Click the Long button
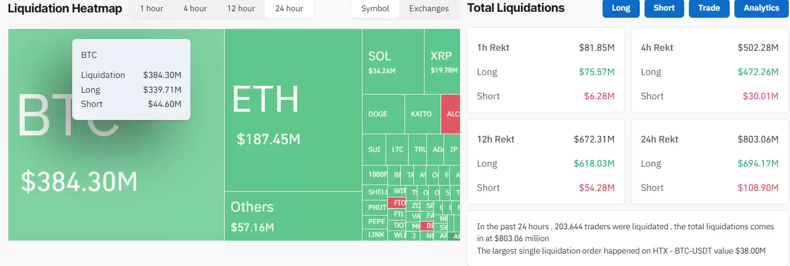The width and height of the screenshot is (790, 266). click(621, 8)
